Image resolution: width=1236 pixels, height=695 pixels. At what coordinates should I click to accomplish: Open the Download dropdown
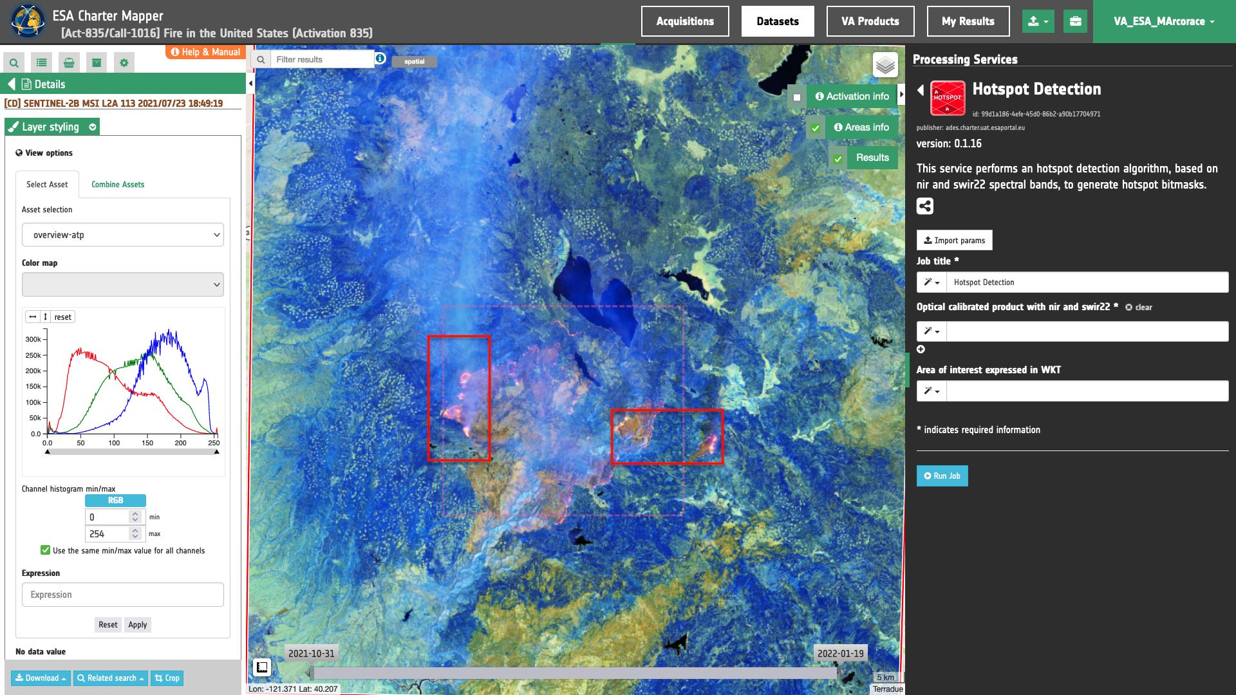point(41,678)
